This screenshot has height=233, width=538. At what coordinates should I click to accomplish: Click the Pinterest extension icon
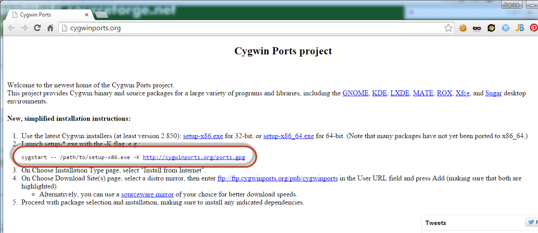pos(534,28)
